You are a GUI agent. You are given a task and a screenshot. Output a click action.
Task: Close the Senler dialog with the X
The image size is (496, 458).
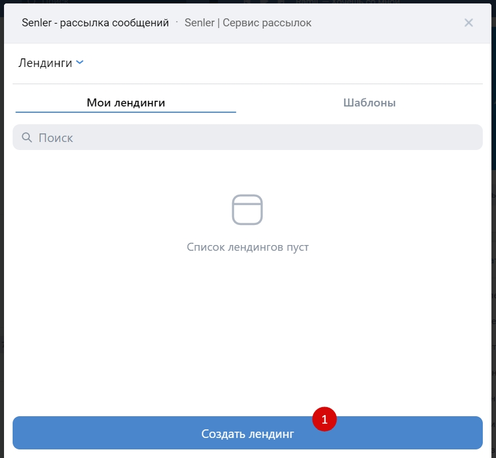(x=468, y=23)
